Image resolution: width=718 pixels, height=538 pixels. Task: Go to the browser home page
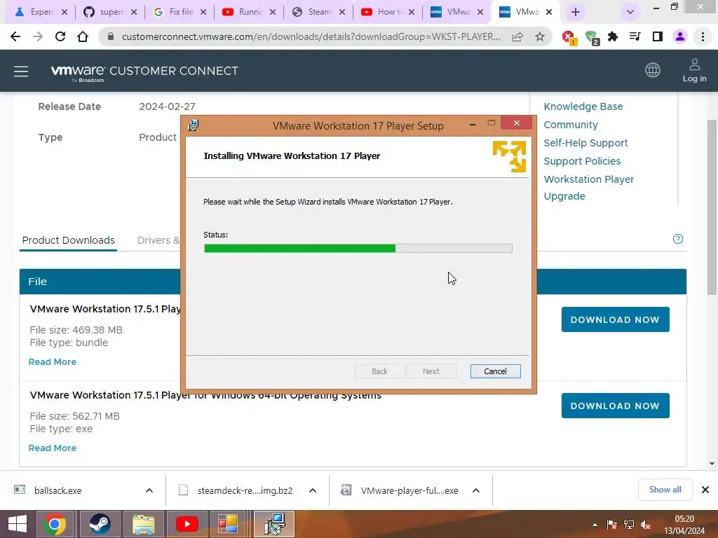[x=83, y=36]
